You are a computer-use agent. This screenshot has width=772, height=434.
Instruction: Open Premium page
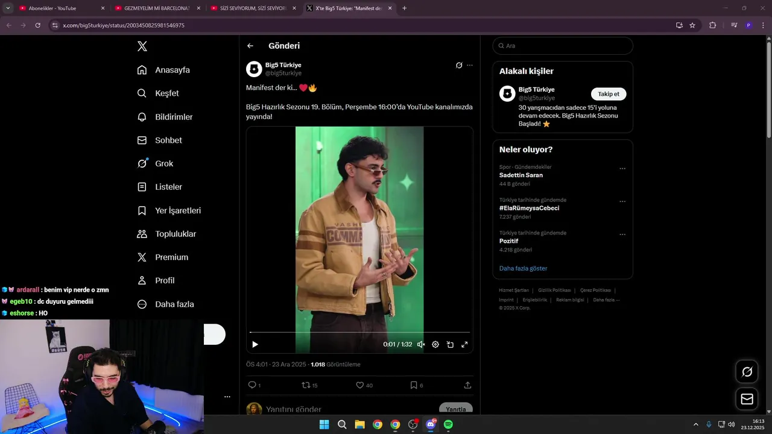pos(162,257)
